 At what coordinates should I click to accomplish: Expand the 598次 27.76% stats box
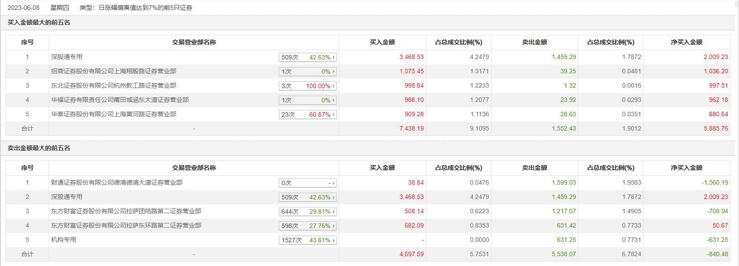click(x=307, y=226)
